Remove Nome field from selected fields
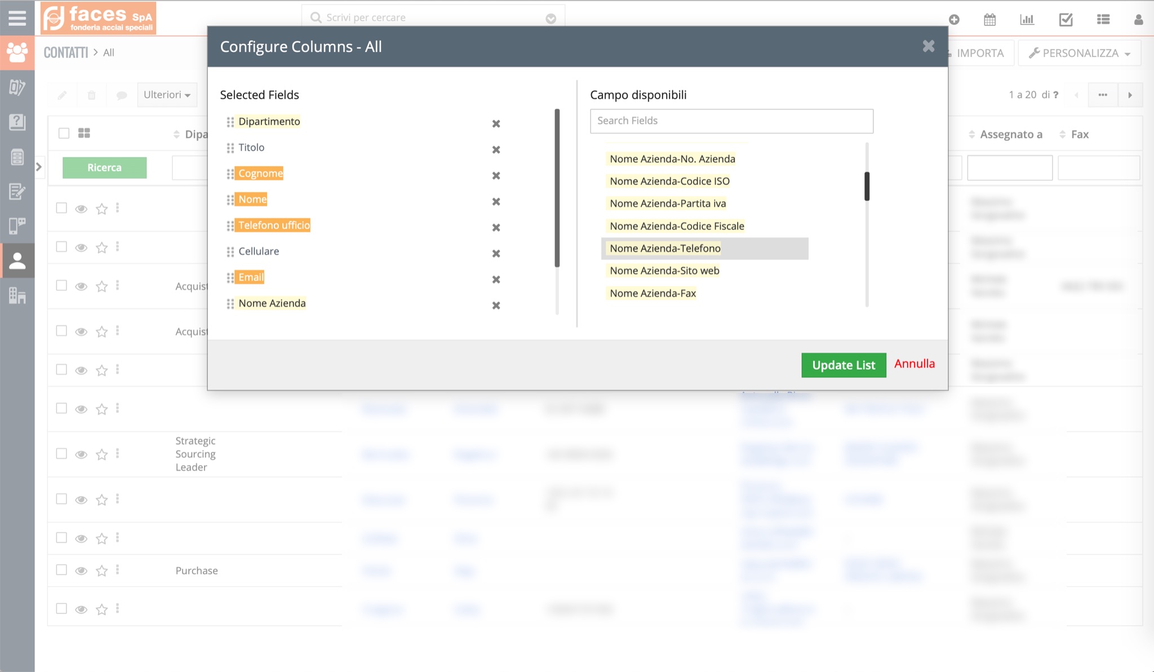This screenshot has width=1154, height=672. (x=496, y=201)
